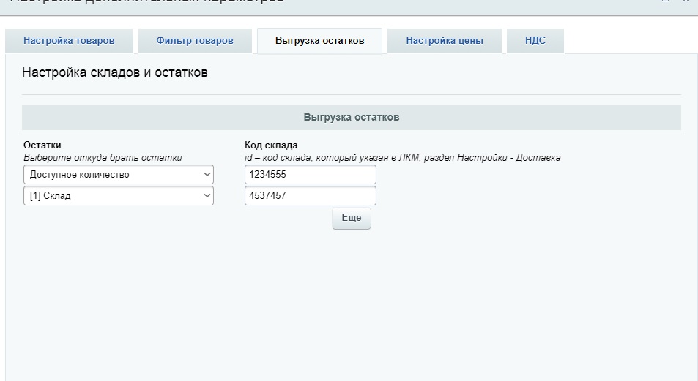Screen dimensions: 698x381
Task: Click the dialog title bar text
Action: pyautogui.click(x=146, y=3)
